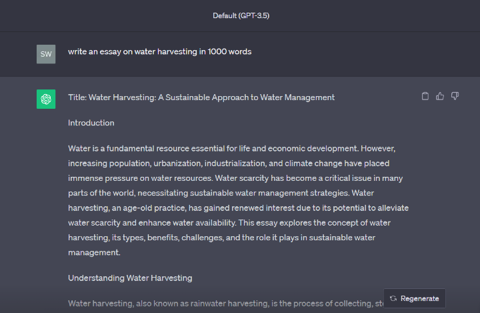Select the Default (GPT-3.5) model label
The image size is (480, 313).
coord(241,15)
